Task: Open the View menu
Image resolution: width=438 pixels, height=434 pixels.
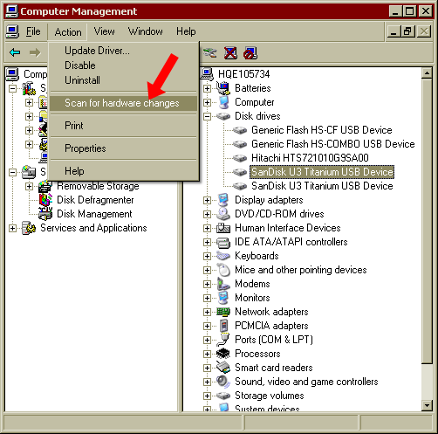Action: tap(104, 31)
